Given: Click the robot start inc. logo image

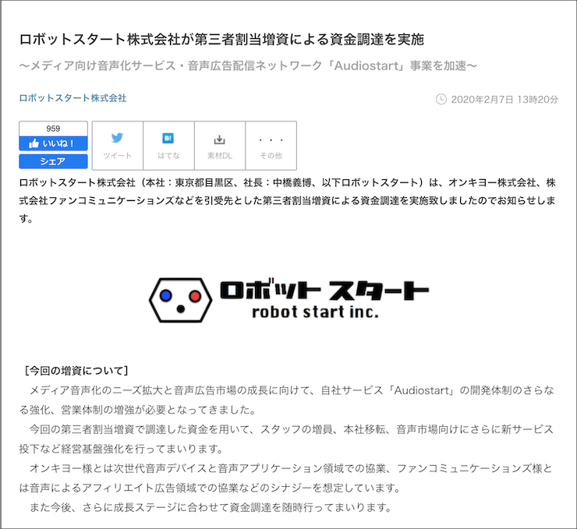Looking at the screenshot, I should click(288, 301).
